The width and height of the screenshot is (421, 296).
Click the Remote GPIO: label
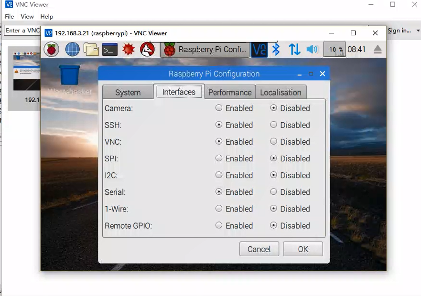(x=129, y=226)
